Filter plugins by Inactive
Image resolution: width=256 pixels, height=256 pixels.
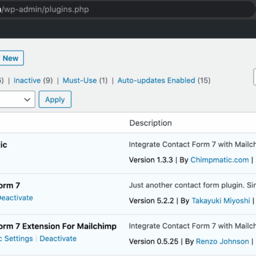point(27,80)
